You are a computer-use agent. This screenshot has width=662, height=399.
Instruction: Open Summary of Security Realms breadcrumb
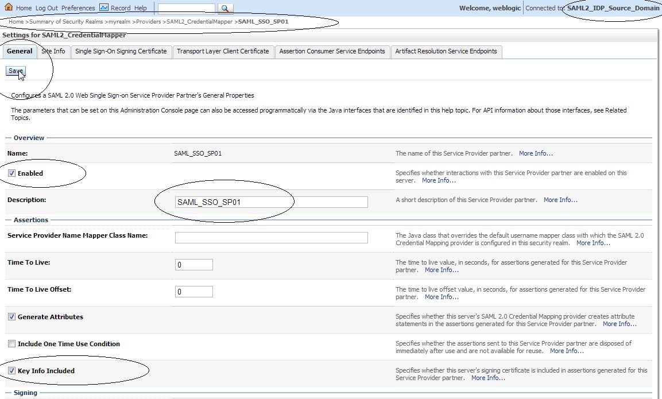pos(66,22)
